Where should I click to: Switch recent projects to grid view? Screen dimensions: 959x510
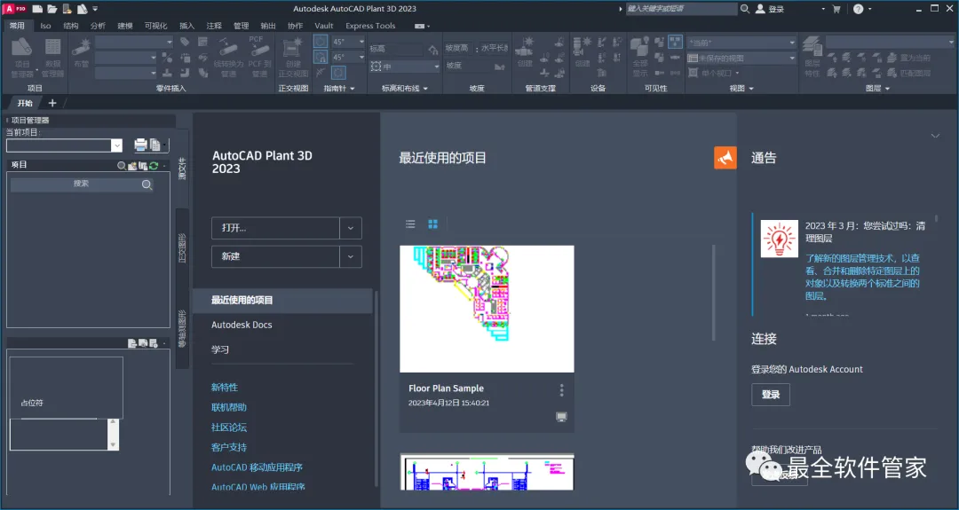[433, 224]
